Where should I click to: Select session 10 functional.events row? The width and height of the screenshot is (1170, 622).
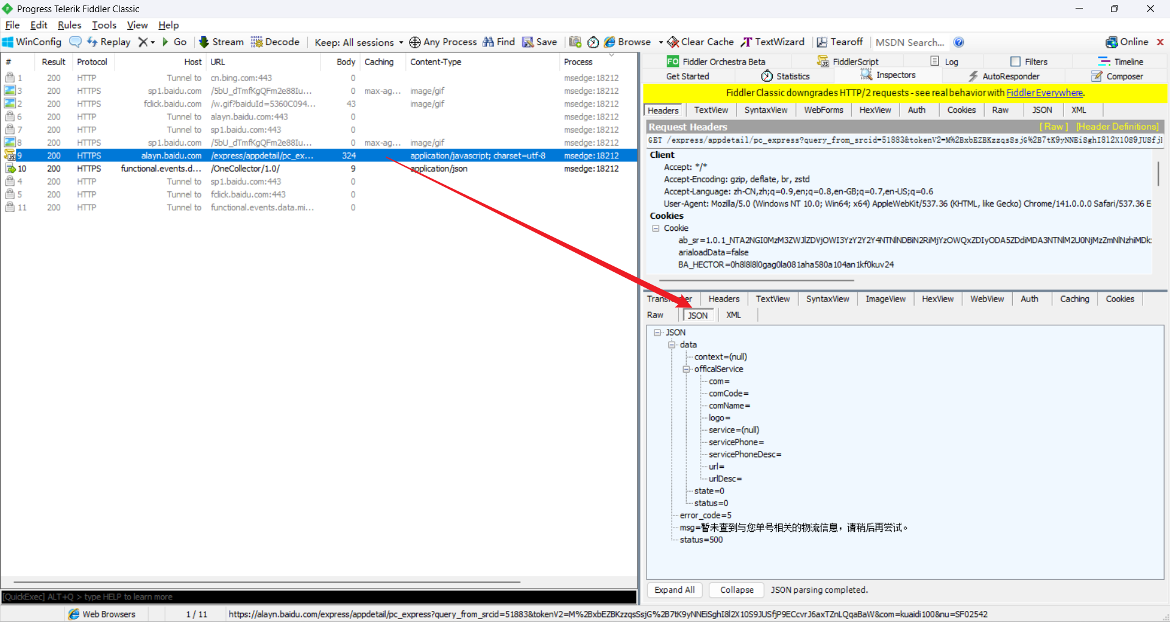pyautogui.click(x=319, y=169)
